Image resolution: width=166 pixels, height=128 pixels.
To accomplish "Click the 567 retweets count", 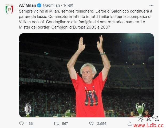I will pos(65,123).
